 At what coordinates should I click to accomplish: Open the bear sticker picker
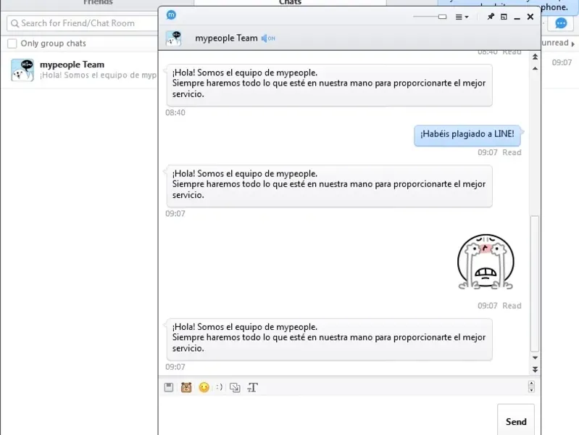[x=186, y=387]
